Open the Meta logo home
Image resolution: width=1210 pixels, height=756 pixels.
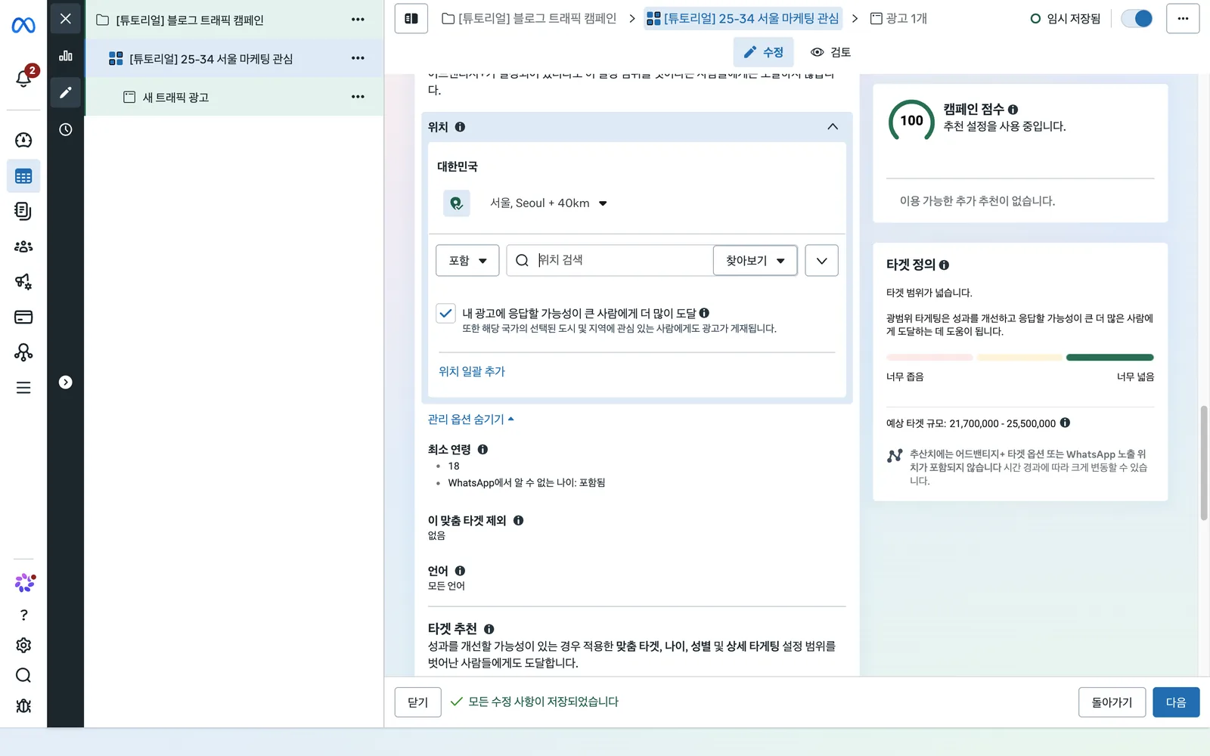coord(23,25)
